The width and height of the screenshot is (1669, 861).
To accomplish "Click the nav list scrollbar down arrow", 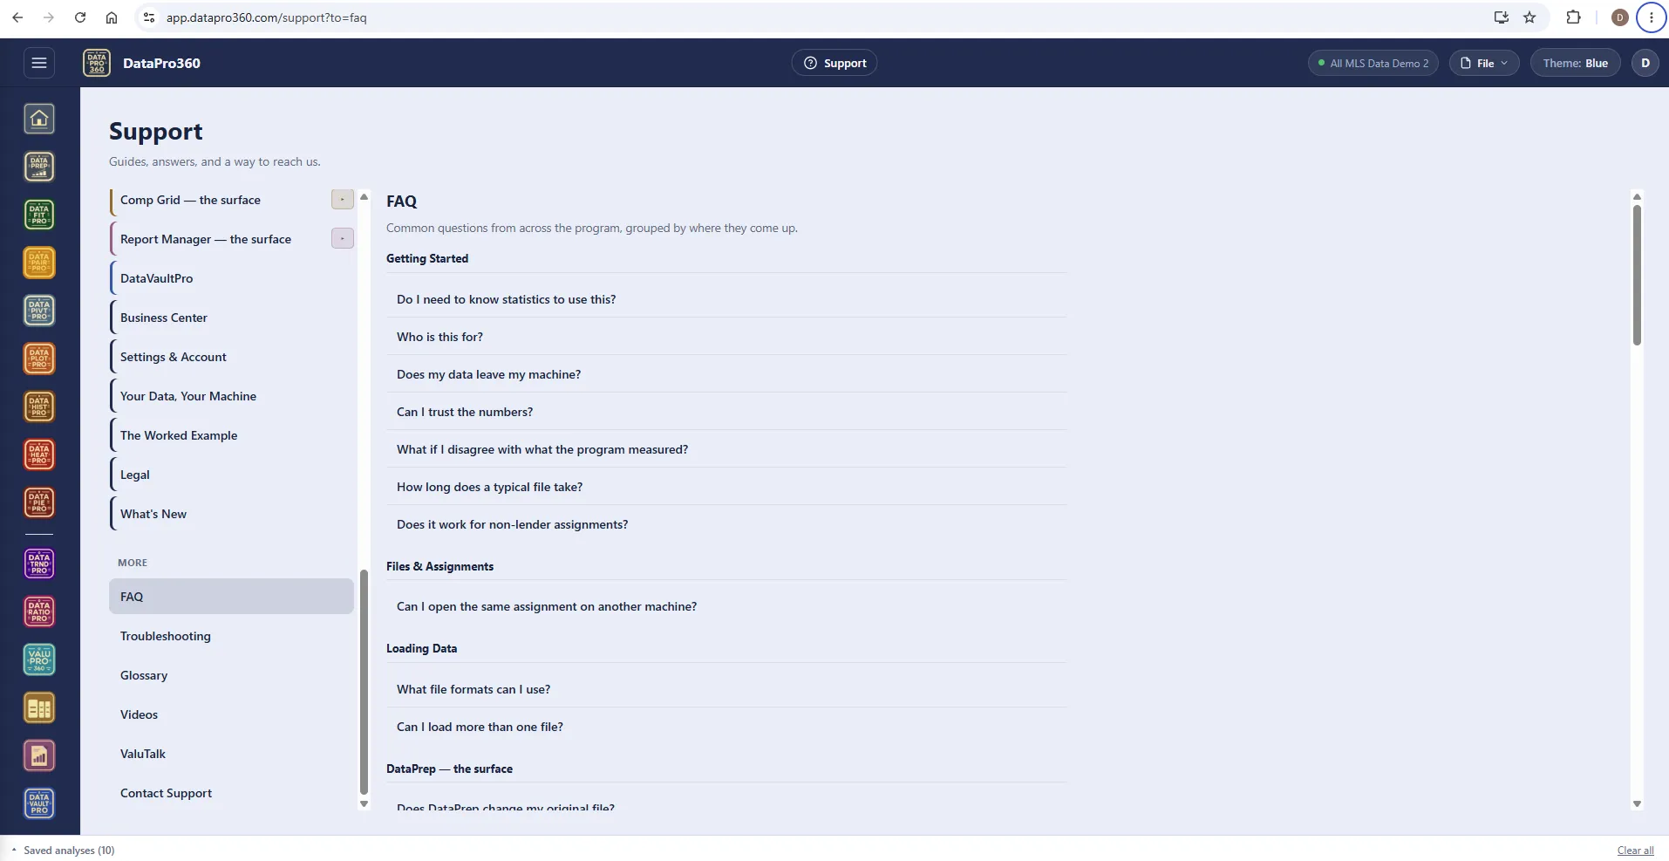I will pos(364,804).
